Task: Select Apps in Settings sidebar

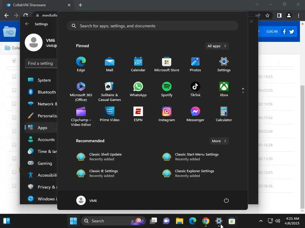Action: coord(41,128)
